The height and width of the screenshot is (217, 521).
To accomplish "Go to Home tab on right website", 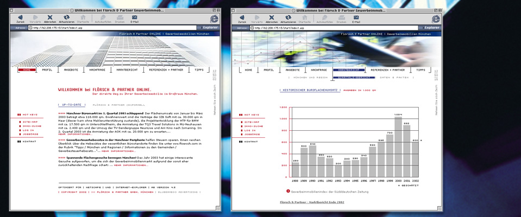I will point(248,70).
